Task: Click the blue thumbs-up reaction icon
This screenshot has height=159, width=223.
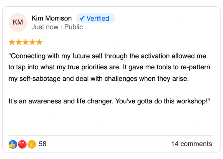Action: pyautogui.click(x=12, y=144)
